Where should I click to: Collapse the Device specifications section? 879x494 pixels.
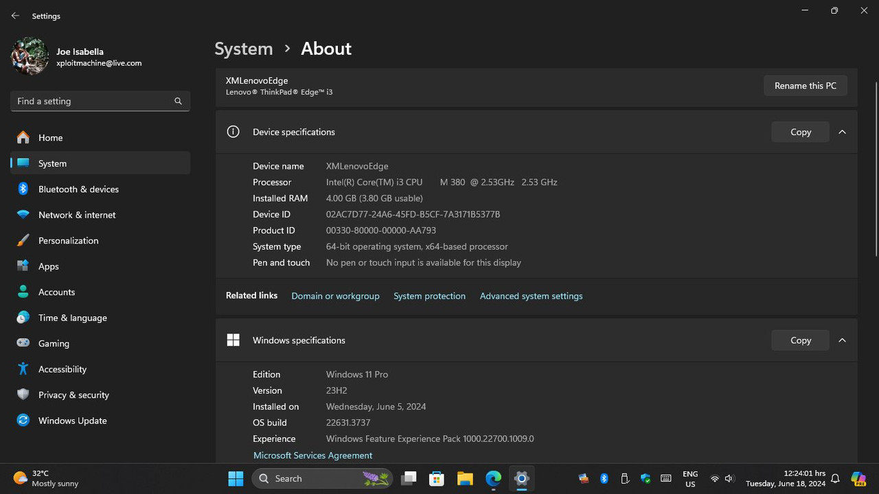842,132
